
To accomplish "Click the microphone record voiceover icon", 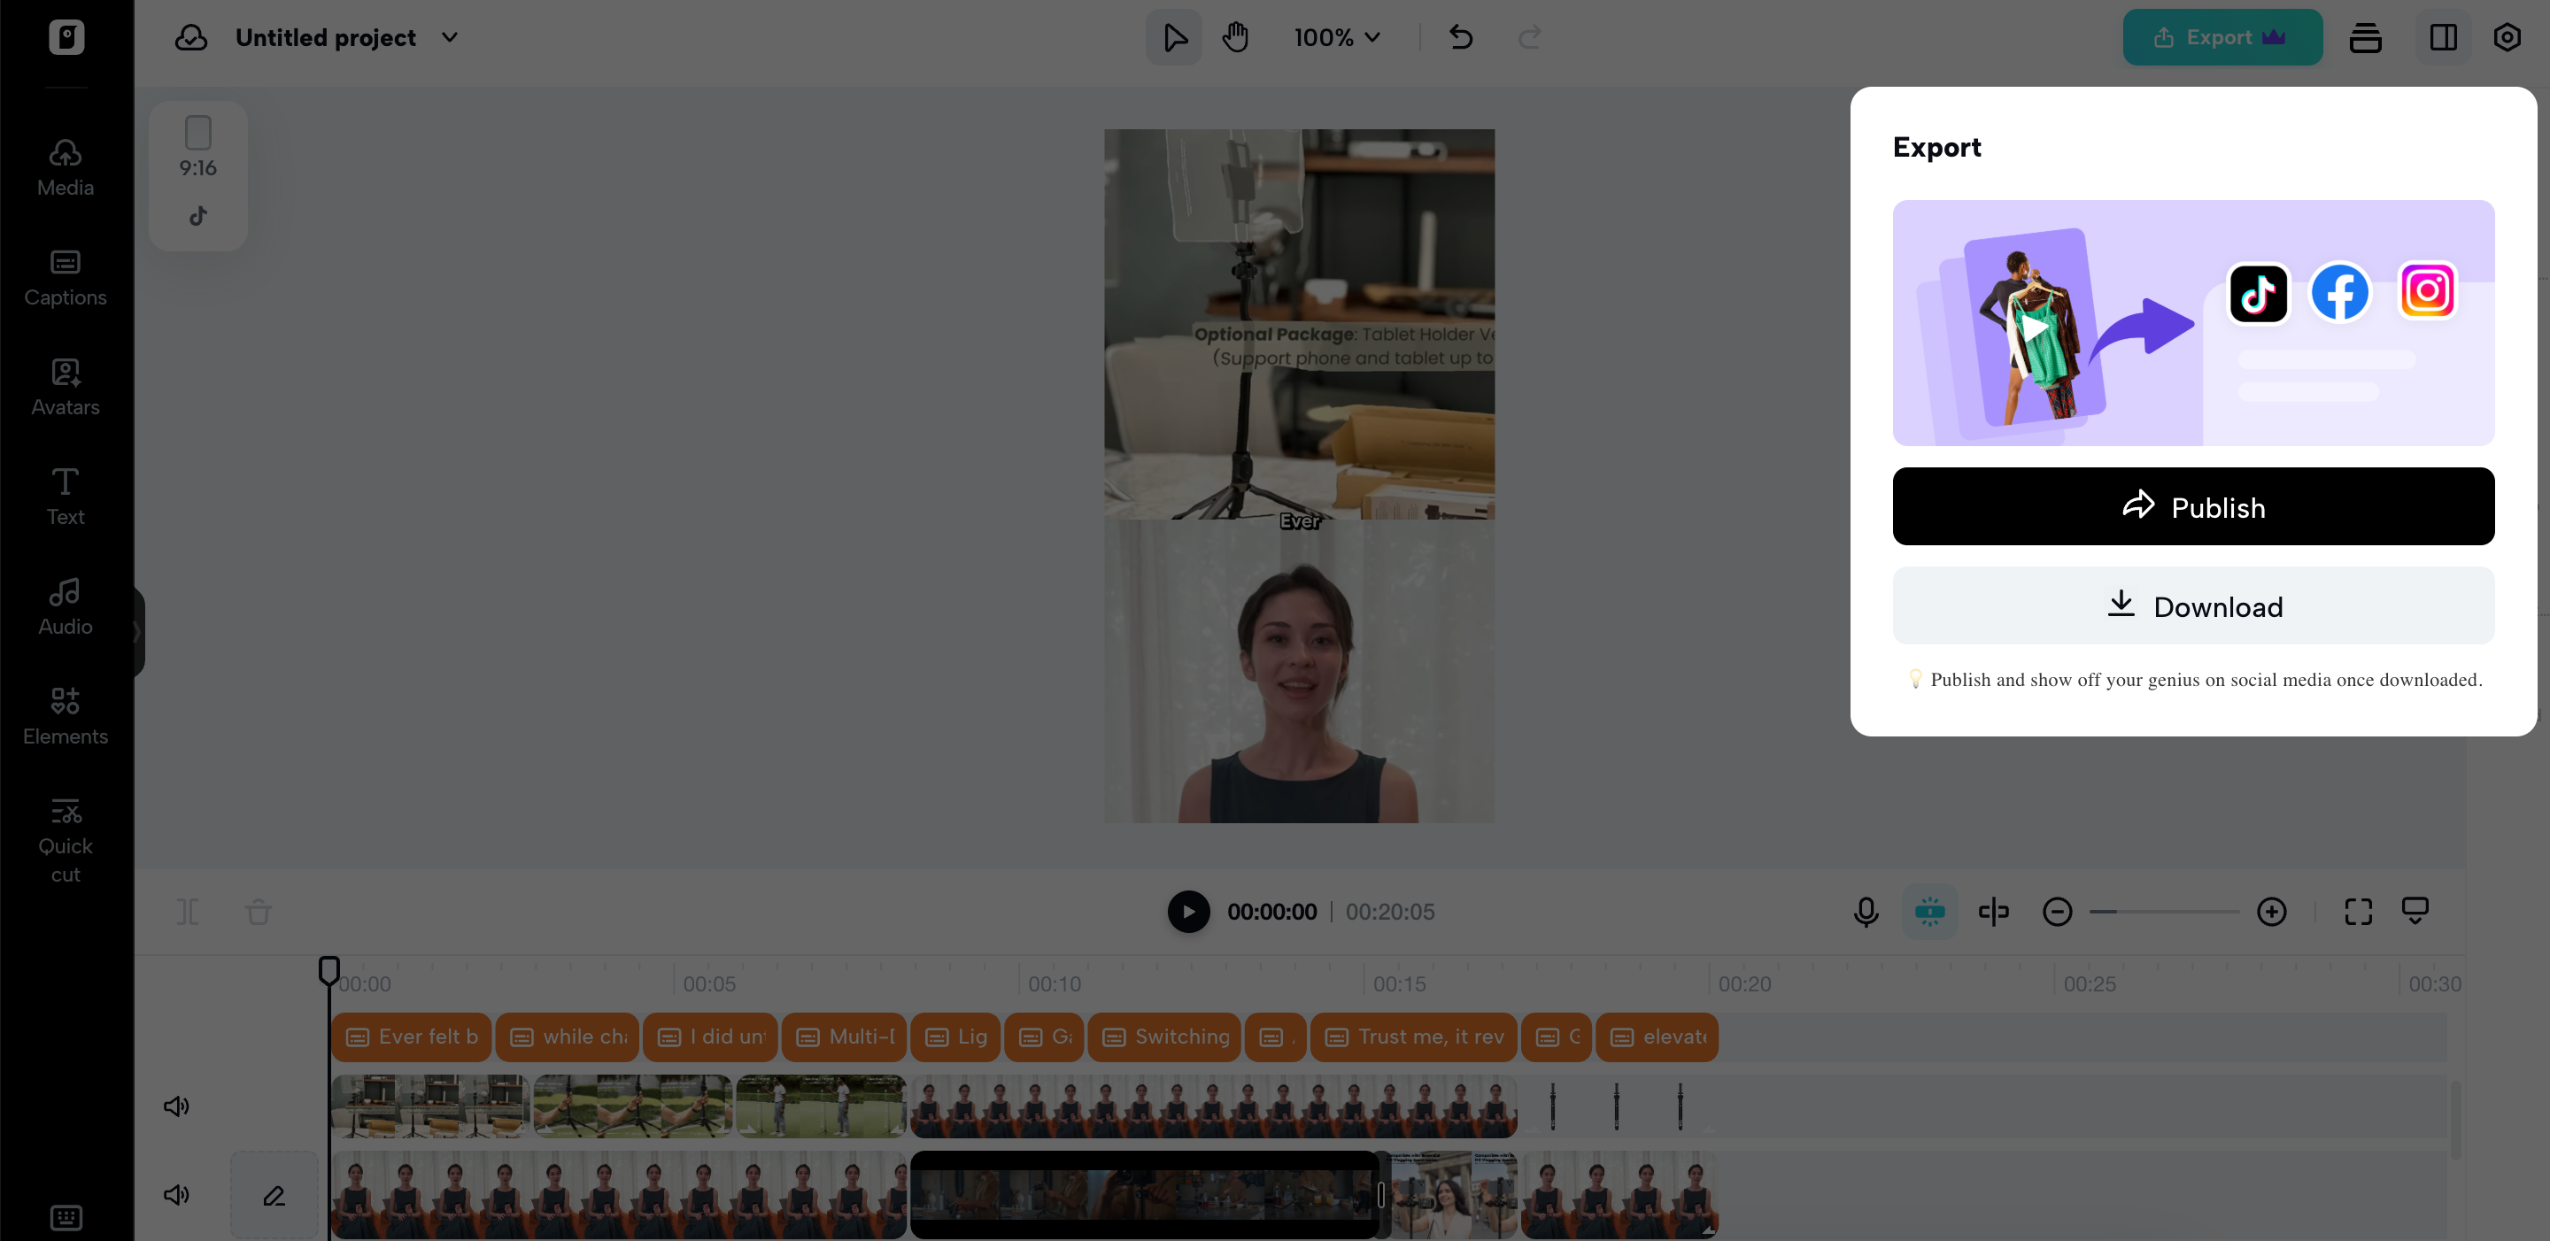I will pos(1865,912).
